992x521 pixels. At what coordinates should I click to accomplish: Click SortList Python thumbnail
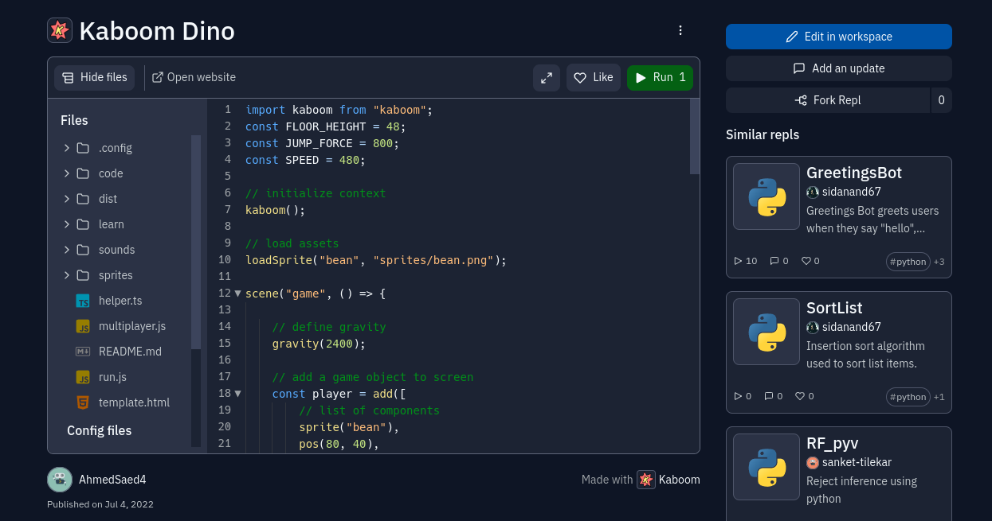click(767, 332)
